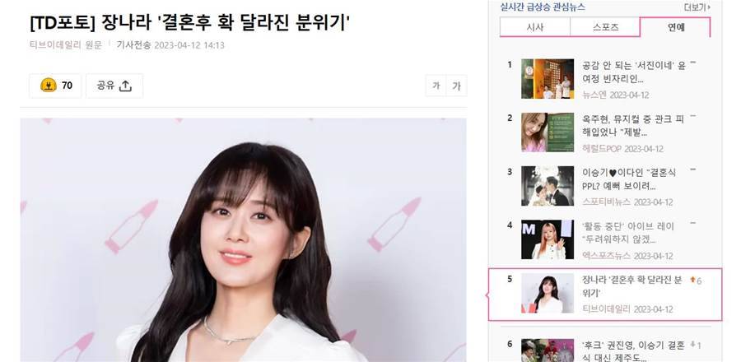
Task: Open headline '후크' 권진영, 이승기 결혼식
Action: click(x=633, y=351)
